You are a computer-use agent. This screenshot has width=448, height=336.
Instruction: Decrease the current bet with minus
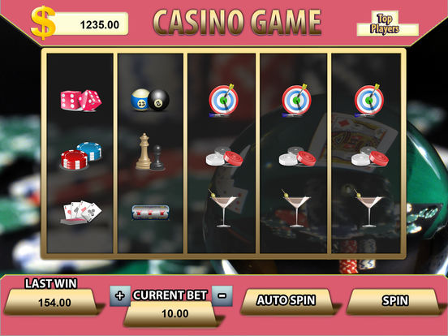point(222,295)
